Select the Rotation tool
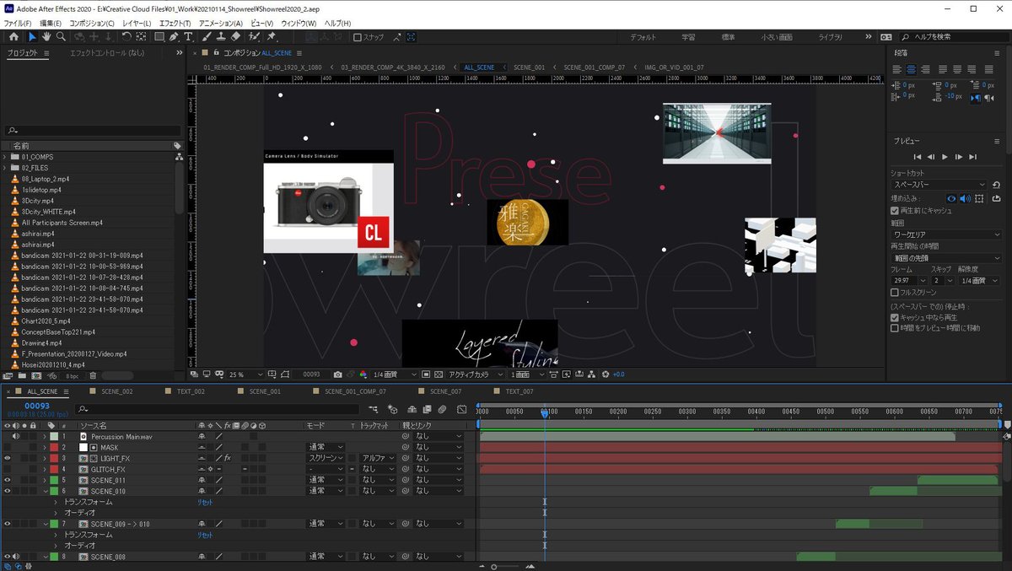The width and height of the screenshot is (1012, 571). tap(126, 37)
